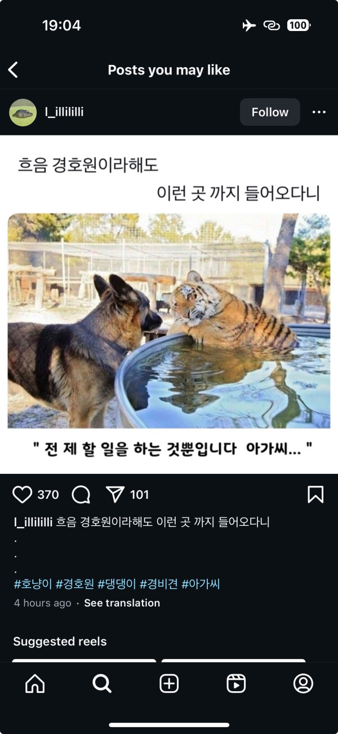
Task: Open Profile tab icon
Action: 303,684
